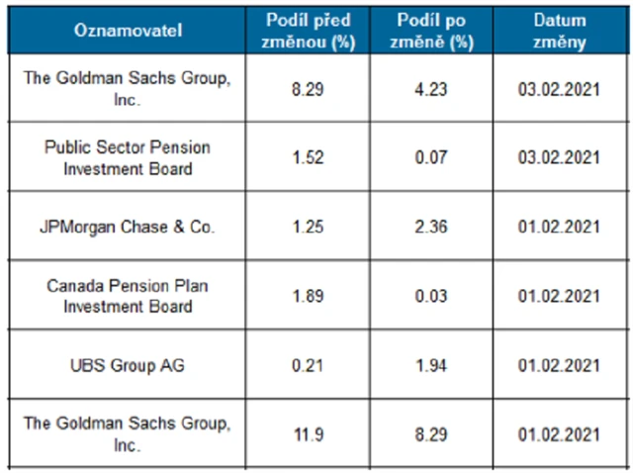Select the UBS Group AG cell
The image size is (633, 473).
tap(129, 366)
